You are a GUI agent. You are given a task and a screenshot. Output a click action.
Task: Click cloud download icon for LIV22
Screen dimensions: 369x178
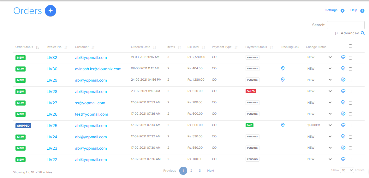343,159
